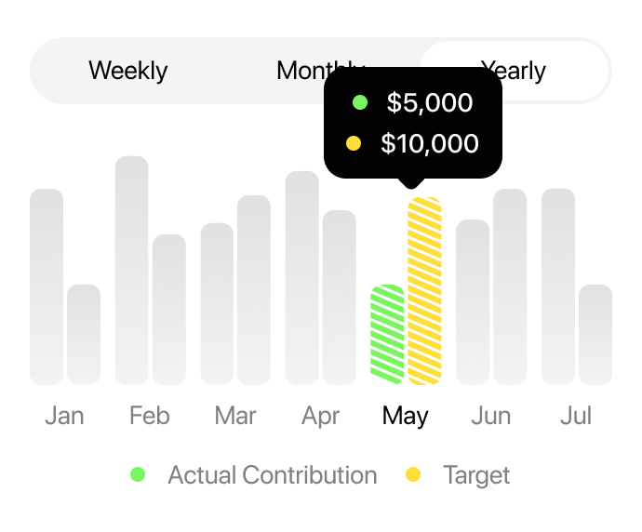
Task: Click the green Actual Contribution legend dot
Action: tap(138, 475)
